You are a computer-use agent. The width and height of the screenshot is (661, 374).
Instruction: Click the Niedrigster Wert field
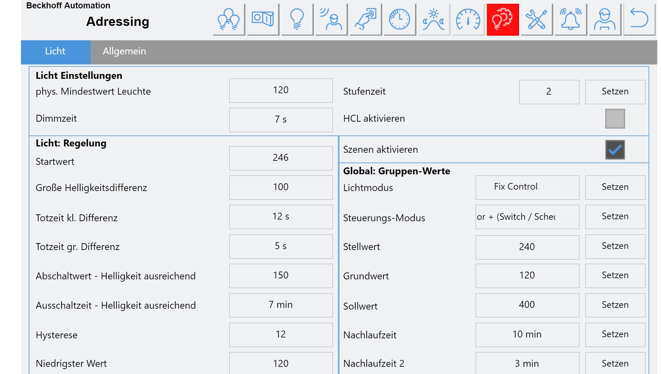coord(281,364)
